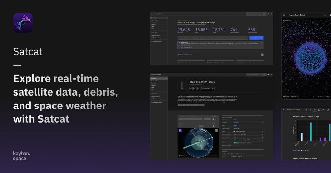Click Show Advanced search link
Image resolution: width=331 pixels, height=173 pixels.
click(185, 55)
